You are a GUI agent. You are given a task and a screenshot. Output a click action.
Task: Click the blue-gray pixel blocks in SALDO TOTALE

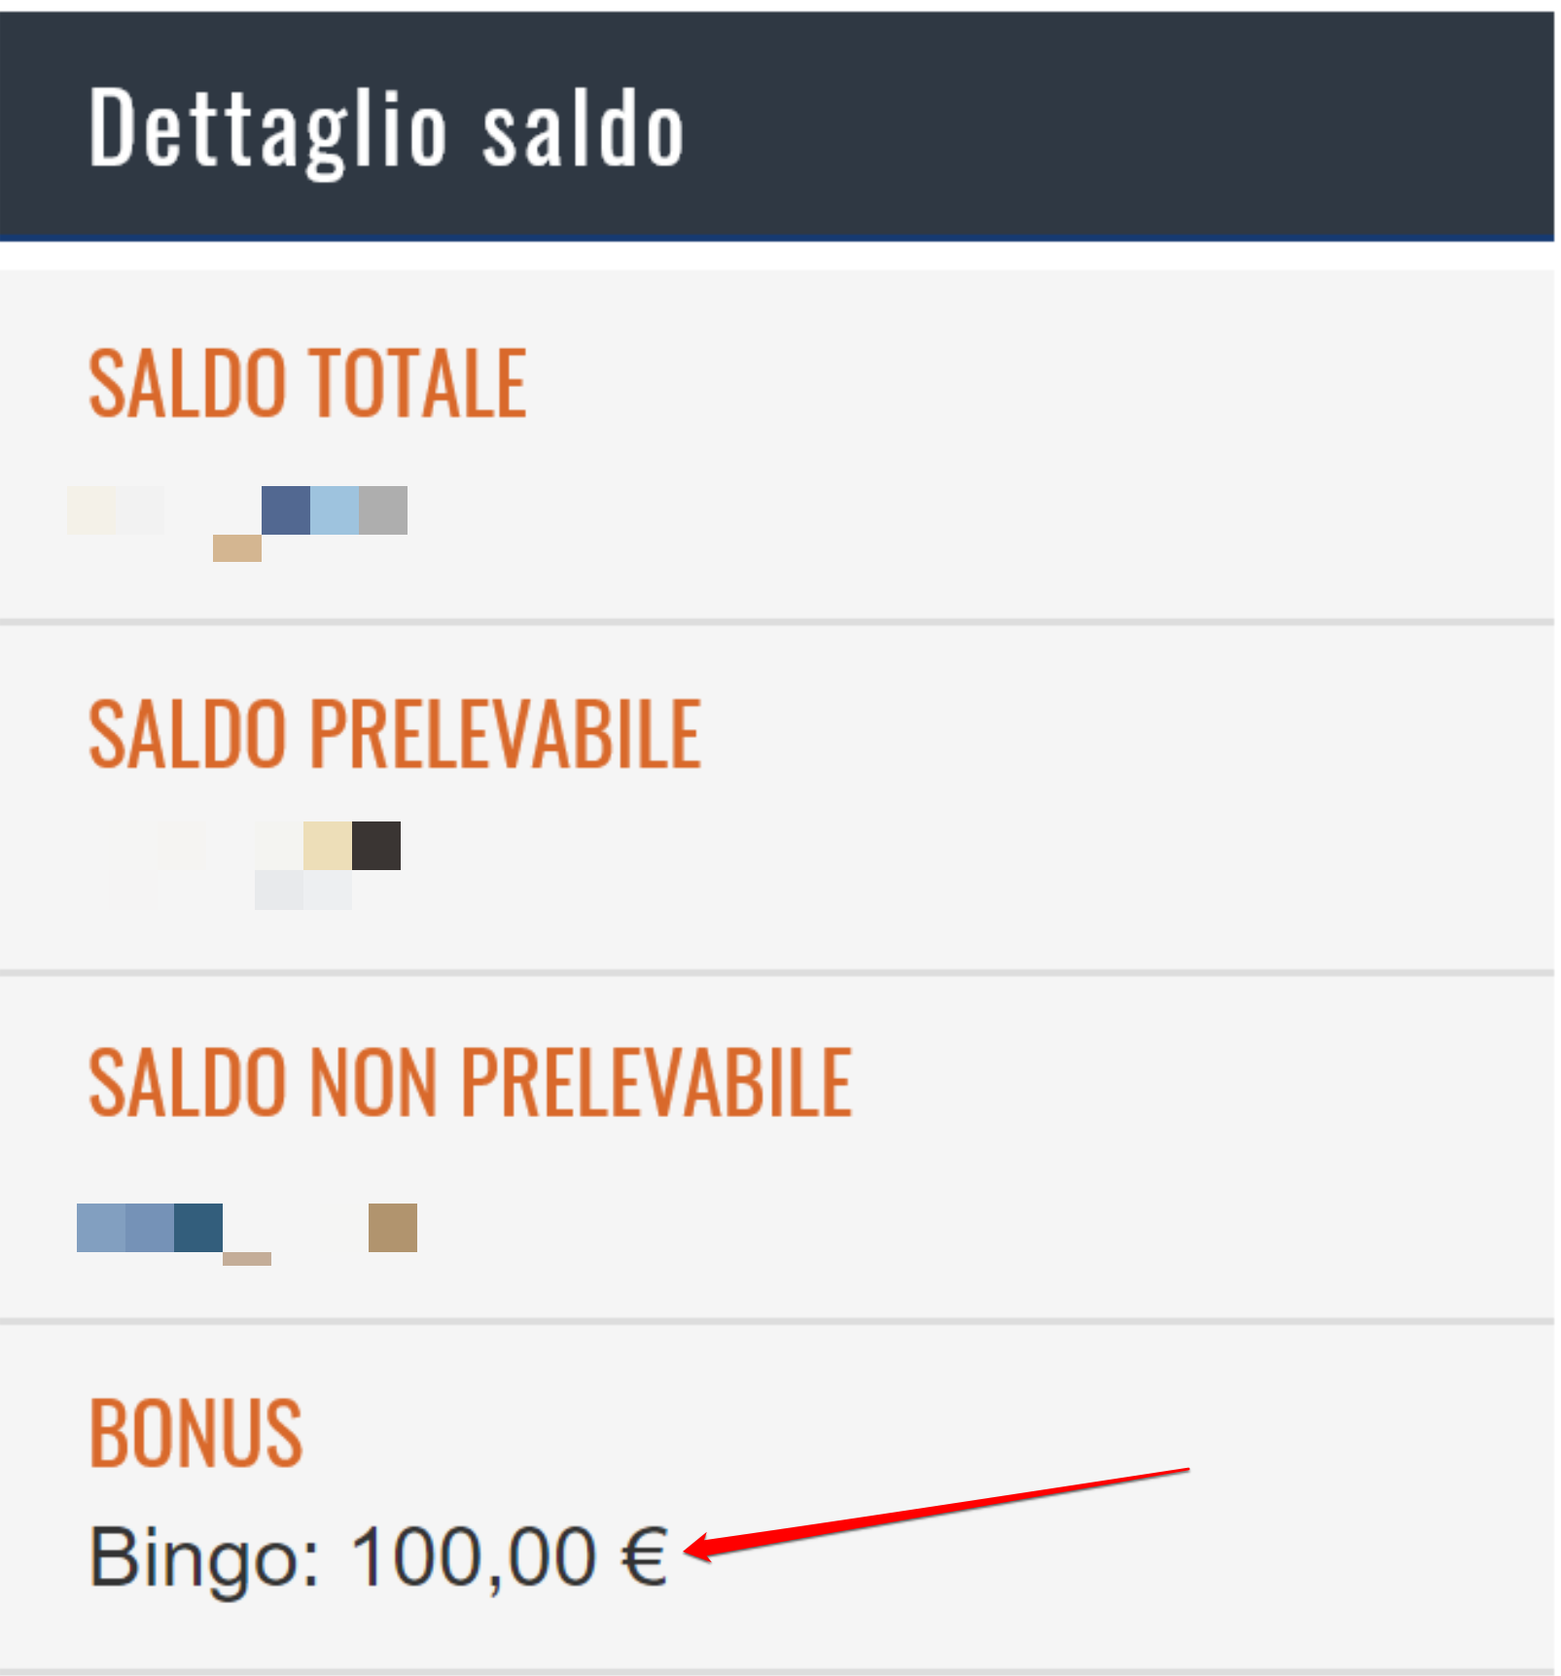335,509
